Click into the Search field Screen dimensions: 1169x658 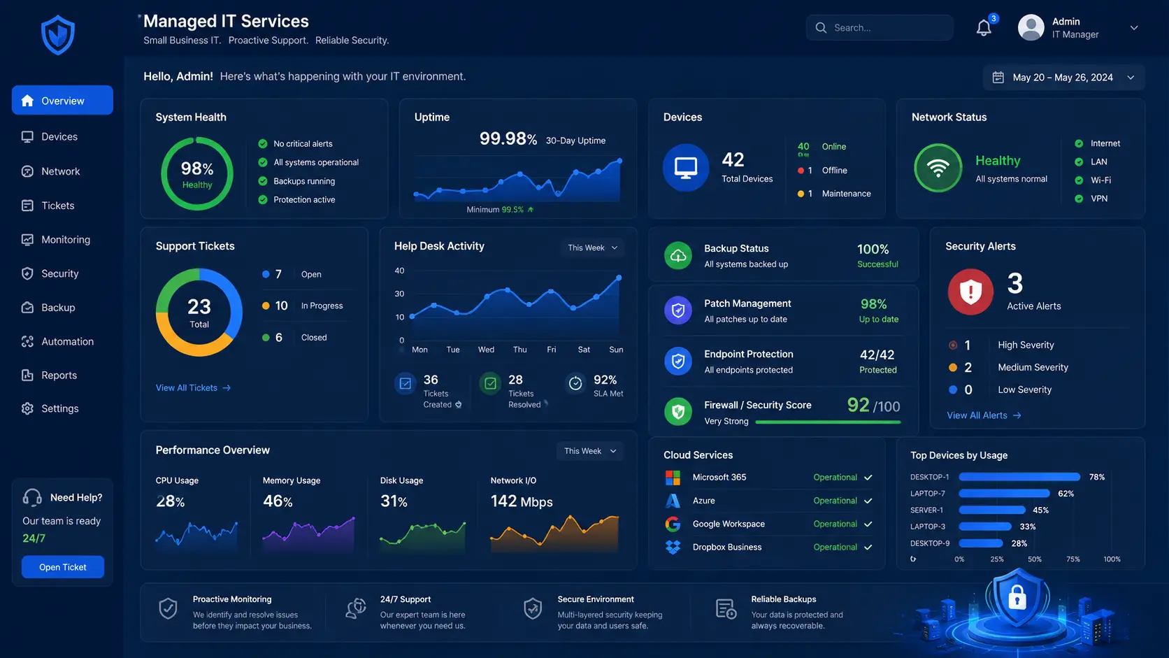[x=880, y=28]
